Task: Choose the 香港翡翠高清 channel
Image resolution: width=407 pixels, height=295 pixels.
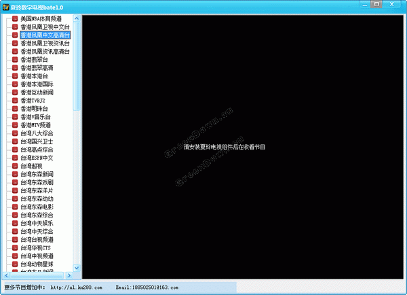Action: click(x=37, y=68)
